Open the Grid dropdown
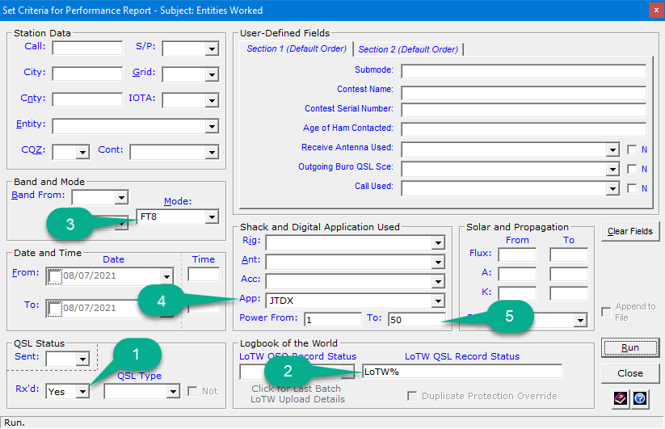 pyautogui.click(x=212, y=75)
